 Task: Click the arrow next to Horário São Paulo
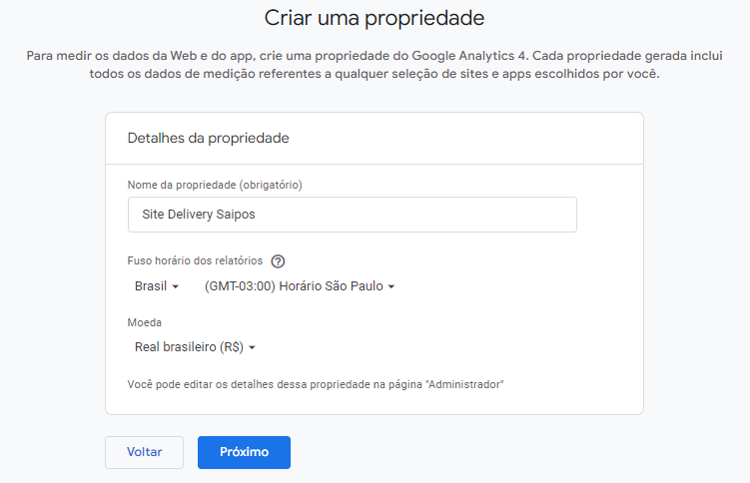coord(391,286)
